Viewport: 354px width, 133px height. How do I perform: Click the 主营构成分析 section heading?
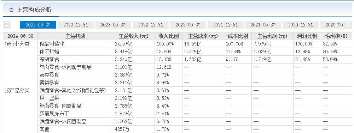(x=34, y=10)
